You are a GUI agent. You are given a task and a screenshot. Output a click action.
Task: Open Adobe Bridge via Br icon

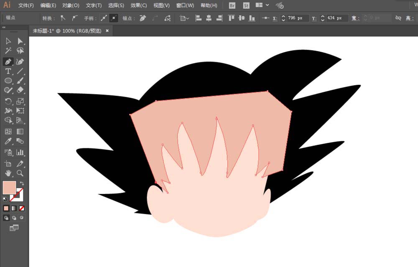coord(232,5)
